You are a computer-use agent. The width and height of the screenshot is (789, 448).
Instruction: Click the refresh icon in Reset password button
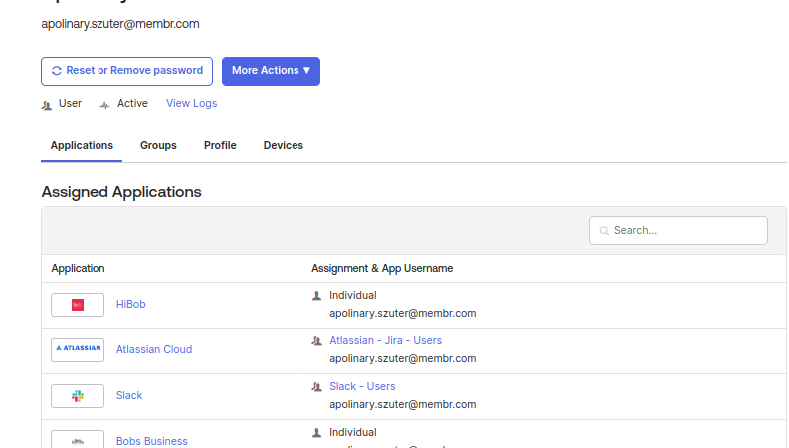(57, 71)
